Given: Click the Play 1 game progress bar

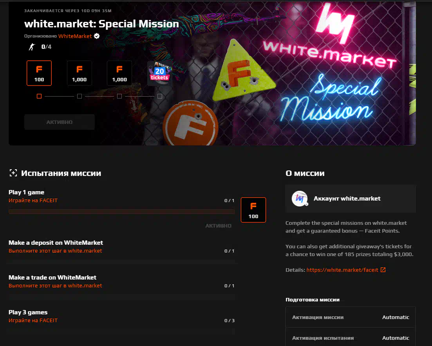Looking at the screenshot, I should [x=121, y=212].
